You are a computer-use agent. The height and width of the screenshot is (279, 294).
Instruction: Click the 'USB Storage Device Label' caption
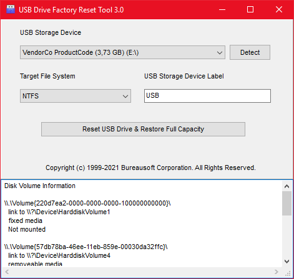tap(184, 76)
